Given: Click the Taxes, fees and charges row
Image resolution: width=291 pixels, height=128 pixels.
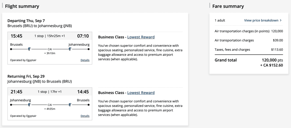Looking at the screenshot, I should pyautogui.click(x=232, y=50).
